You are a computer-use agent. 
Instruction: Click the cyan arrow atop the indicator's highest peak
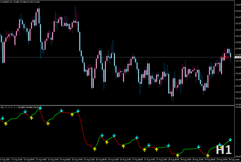tap(40, 108)
